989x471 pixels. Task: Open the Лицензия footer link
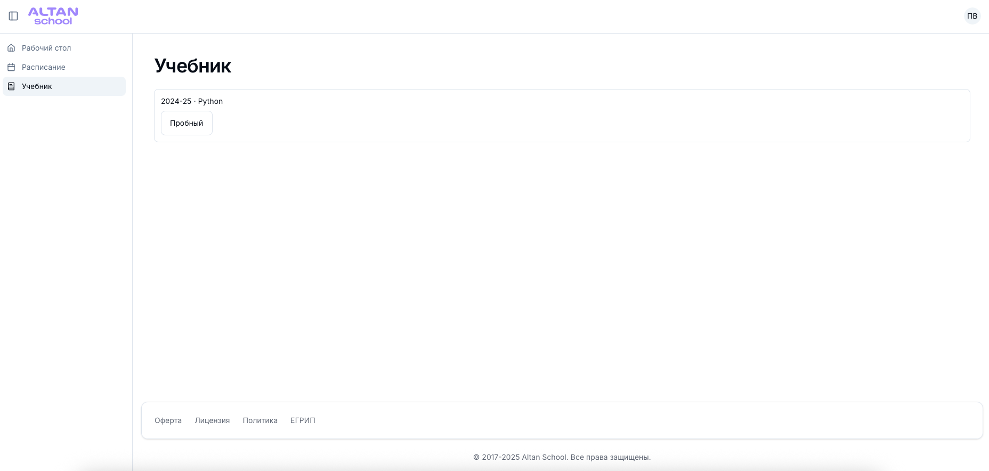[x=212, y=420]
